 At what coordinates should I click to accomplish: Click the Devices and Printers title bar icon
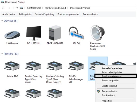coord(3,2)
